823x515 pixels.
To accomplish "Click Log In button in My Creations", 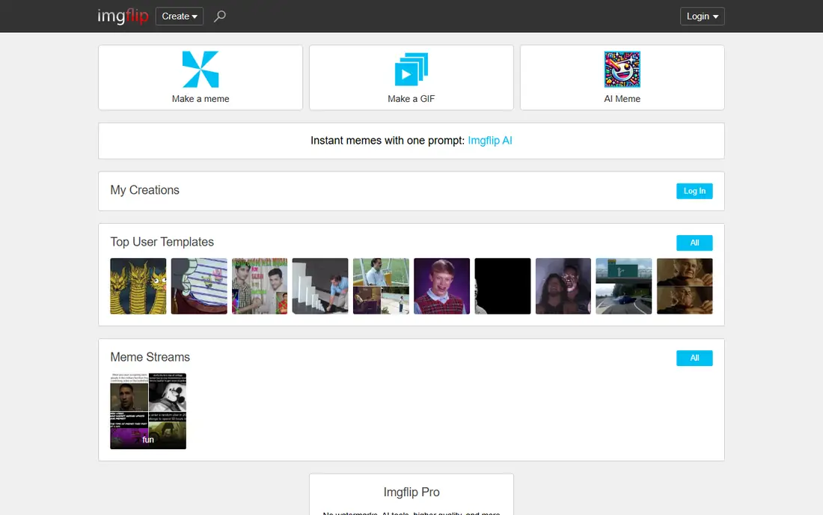I will (694, 191).
